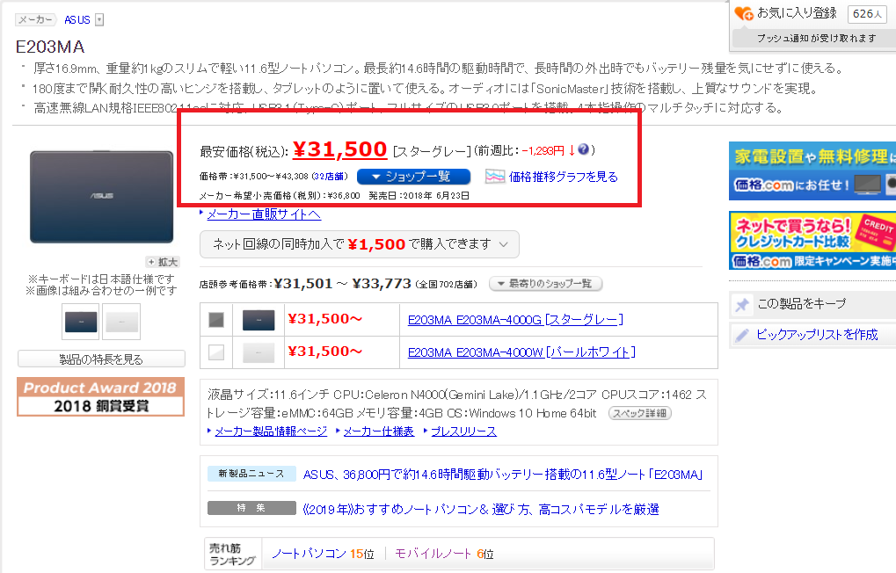Click the pencil icon for ピックアップリストを作成
The height and width of the screenshot is (573, 896).
(x=742, y=335)
